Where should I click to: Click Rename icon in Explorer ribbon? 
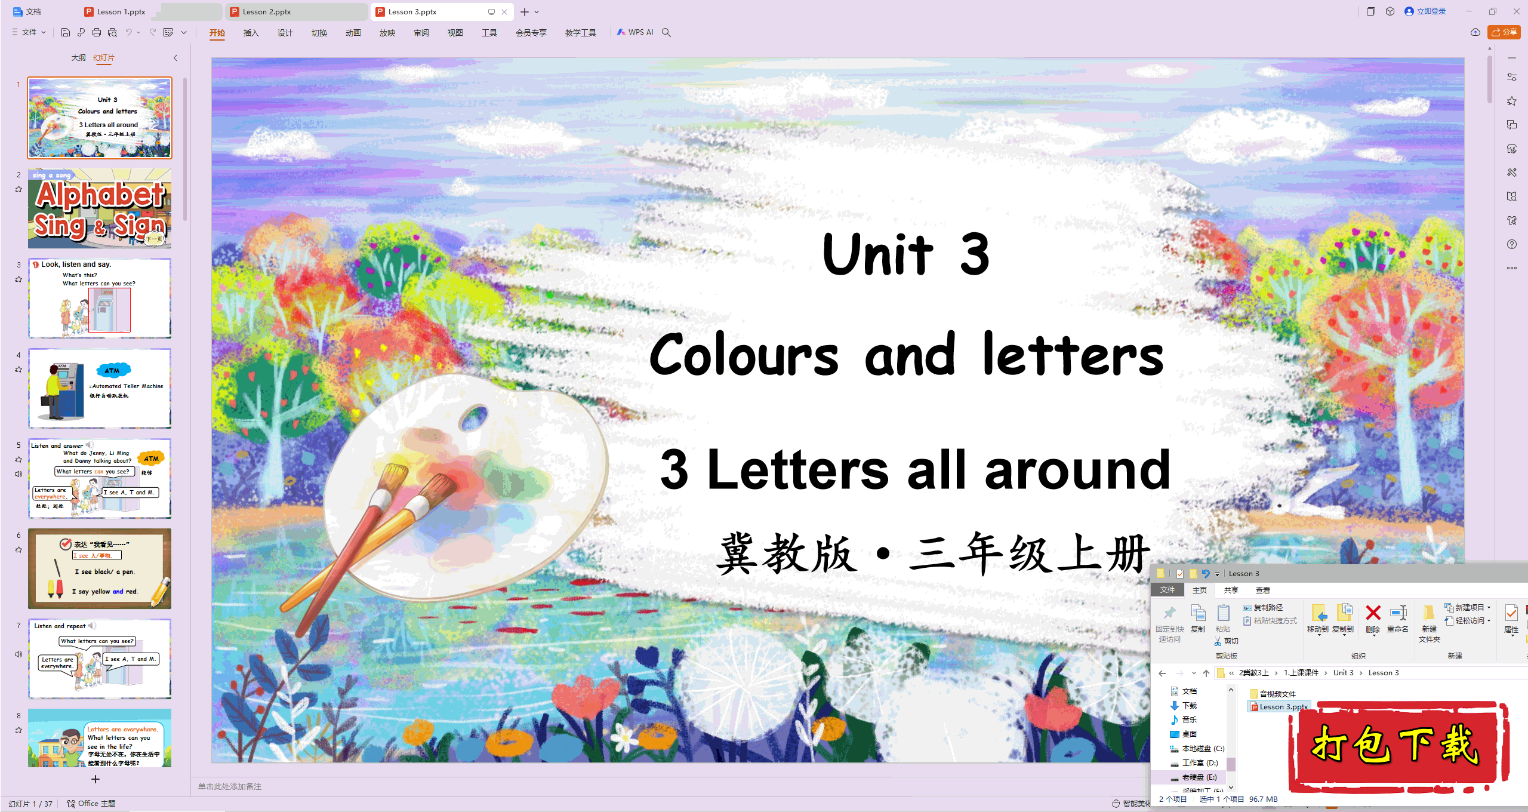click(1397, 619)
